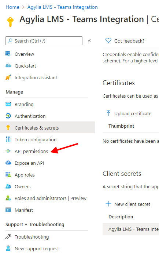159x258 pixels.
Task: Click the Manage section heading
Action: tap(14, 92)
